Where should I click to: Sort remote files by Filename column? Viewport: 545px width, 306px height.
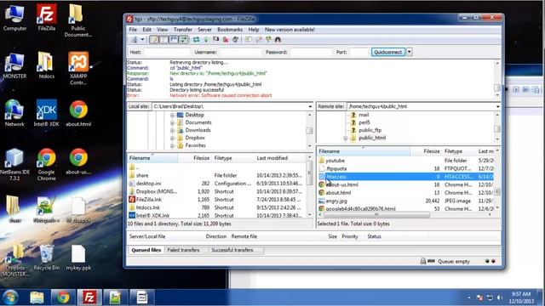[x=364, y=151]
